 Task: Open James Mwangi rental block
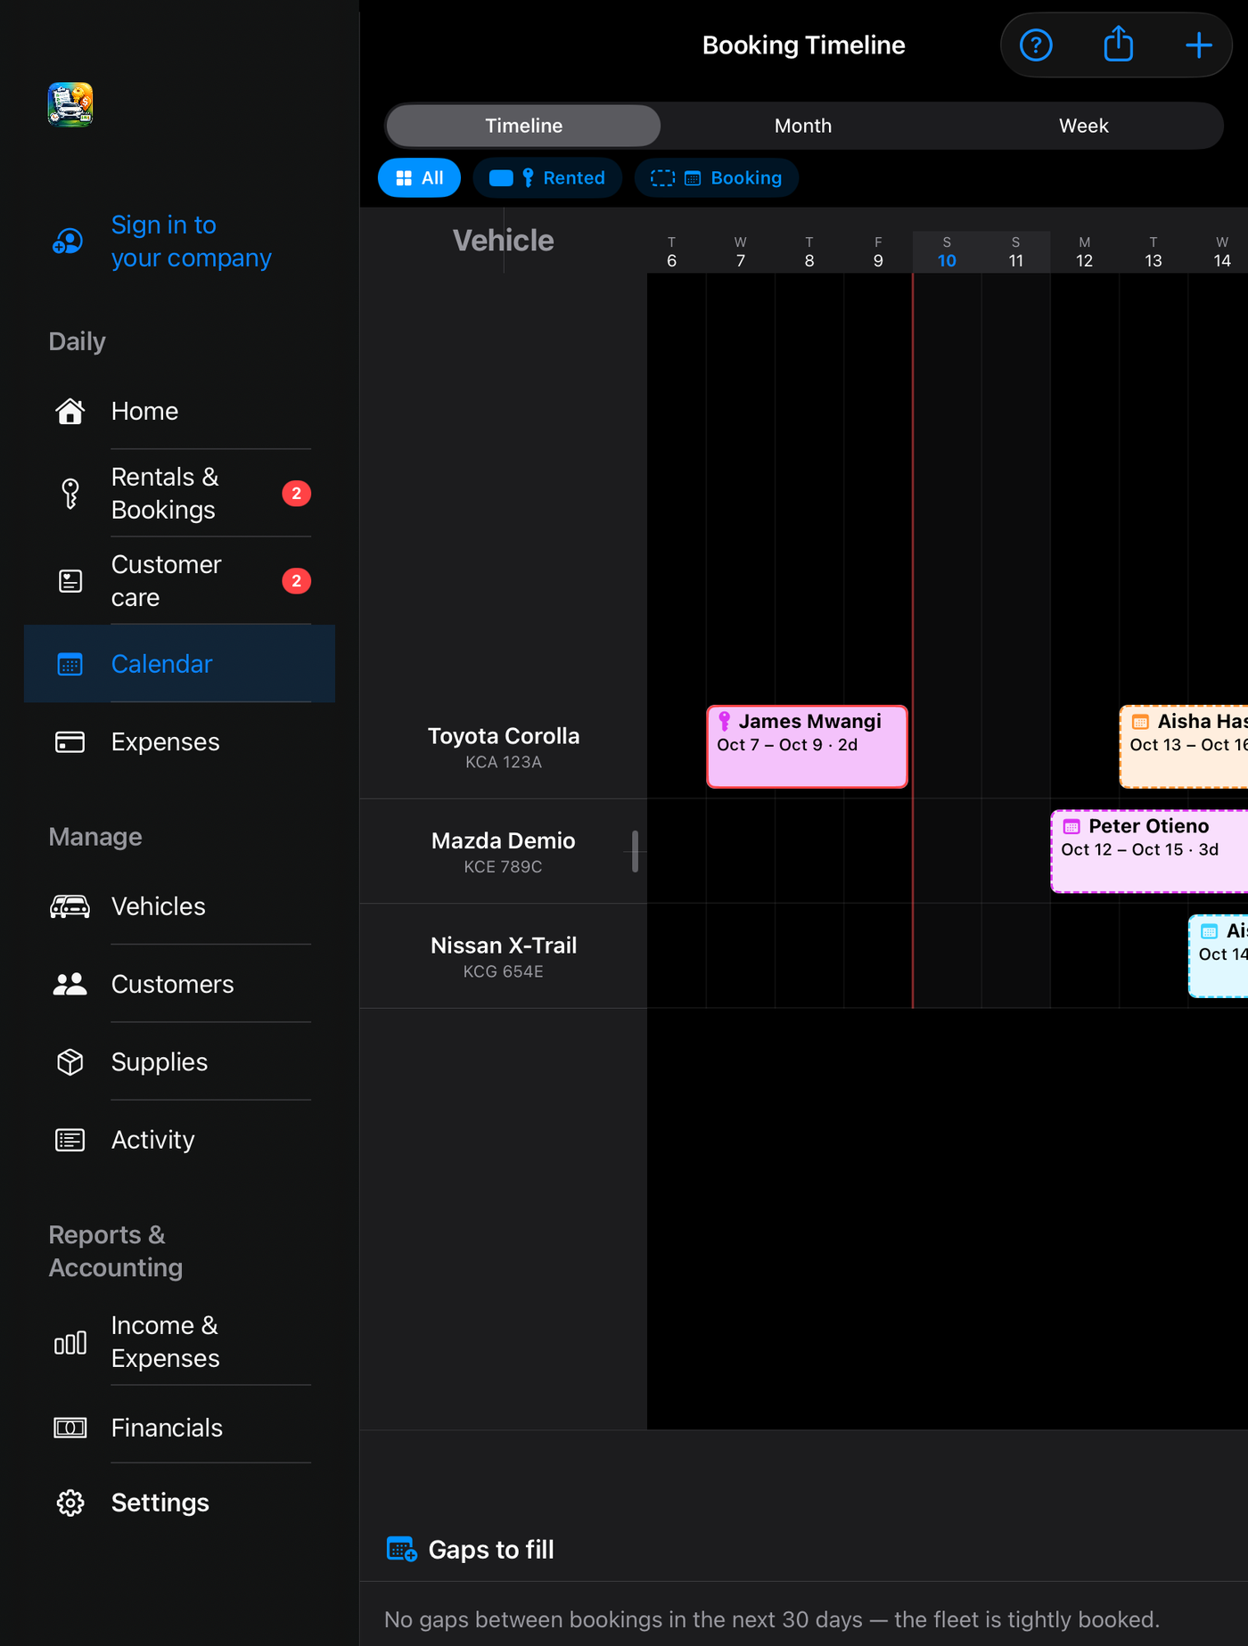pos(807,747)
